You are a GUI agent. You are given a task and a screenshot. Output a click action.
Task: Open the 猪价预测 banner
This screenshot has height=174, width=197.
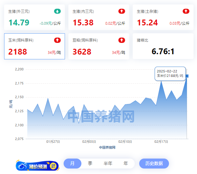tap(37, 166)
